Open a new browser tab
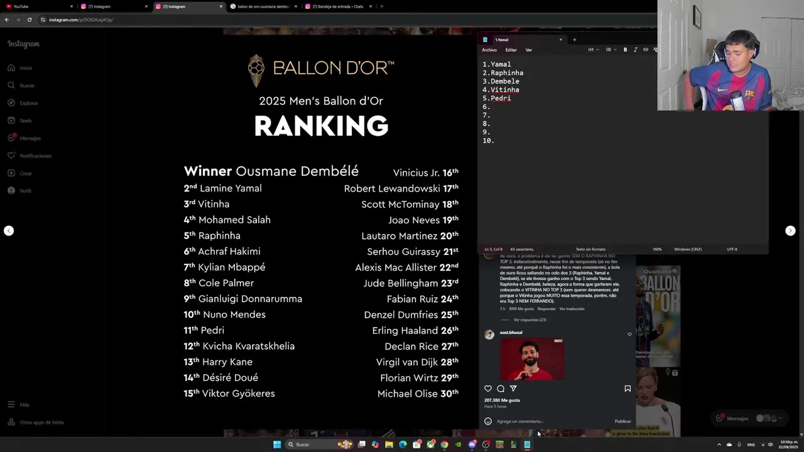The width and height of the screenshot is (804, 452). coord(381,6)
